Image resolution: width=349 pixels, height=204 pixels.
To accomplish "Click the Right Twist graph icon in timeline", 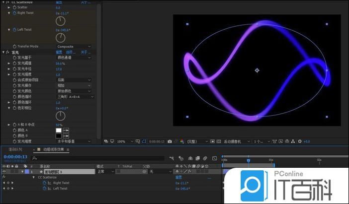I will coord(49,183).
